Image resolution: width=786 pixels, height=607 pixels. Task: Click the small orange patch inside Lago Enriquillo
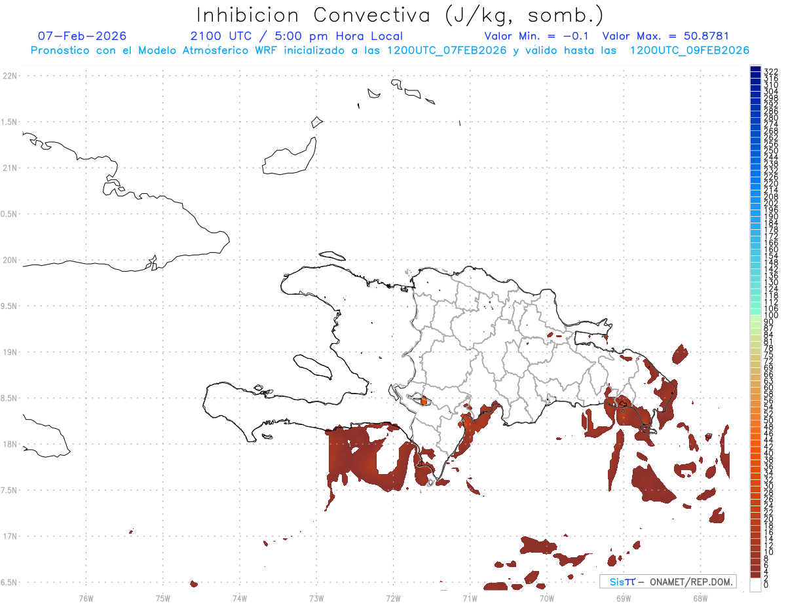click(x=423, y=401)
